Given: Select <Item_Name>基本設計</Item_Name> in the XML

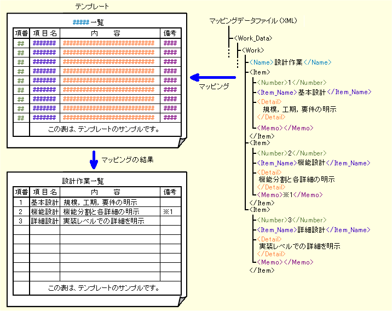Looking at the screenshot, I should click(x=314, y=92).
